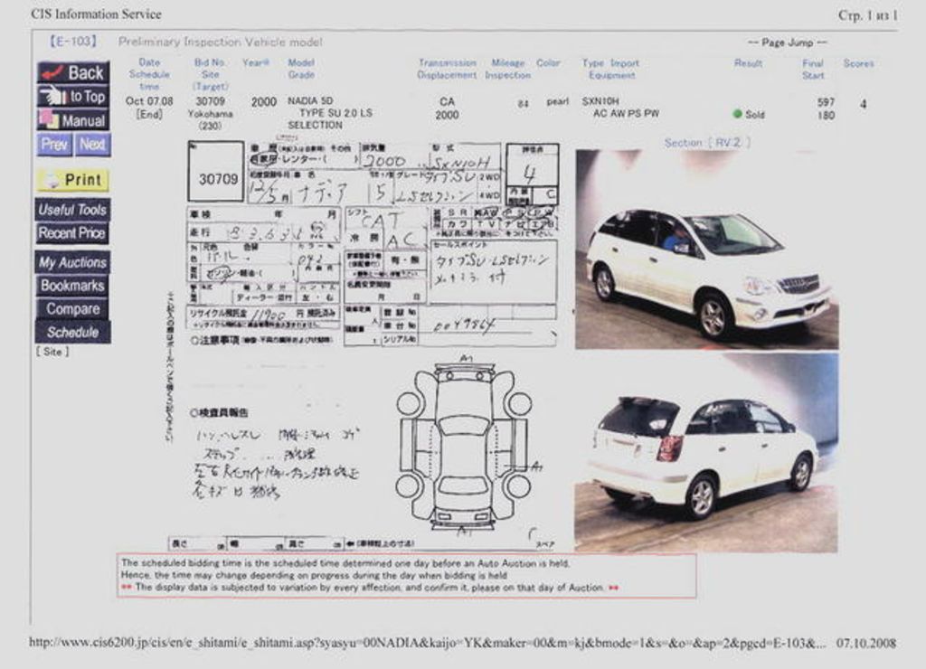Open Schedule in the sidebar
The image size is (926, 669).
pyautogui.click(x=72, y=332)
